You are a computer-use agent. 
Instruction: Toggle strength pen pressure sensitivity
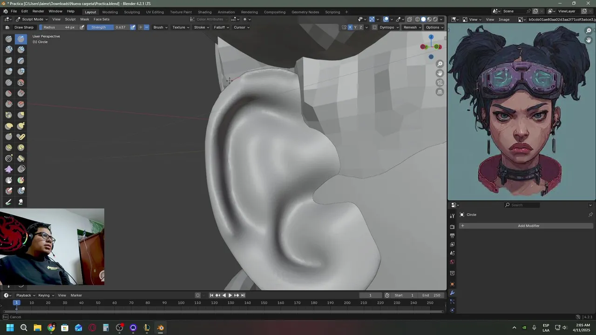(133, 27)
